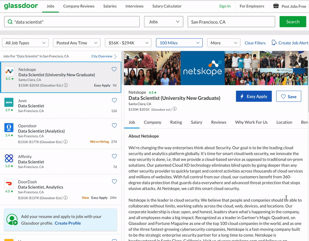Click the Netskope 4.5 star rating in details
Screen dimensions: 309x241
point(153,93)
